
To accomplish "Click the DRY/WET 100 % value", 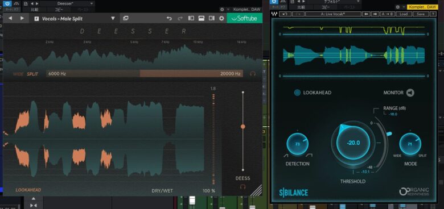I will (x=209, y=191).
